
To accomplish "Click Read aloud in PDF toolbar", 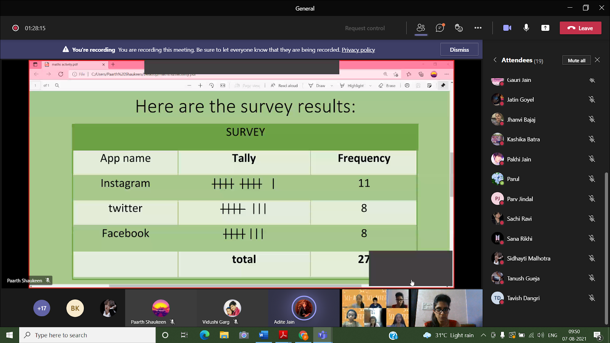I will [x=284, y=85].
